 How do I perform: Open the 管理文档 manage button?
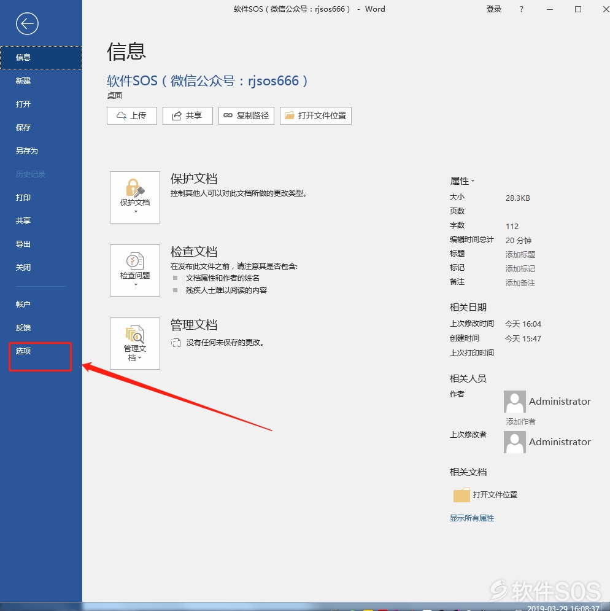[x=135, y=343]
